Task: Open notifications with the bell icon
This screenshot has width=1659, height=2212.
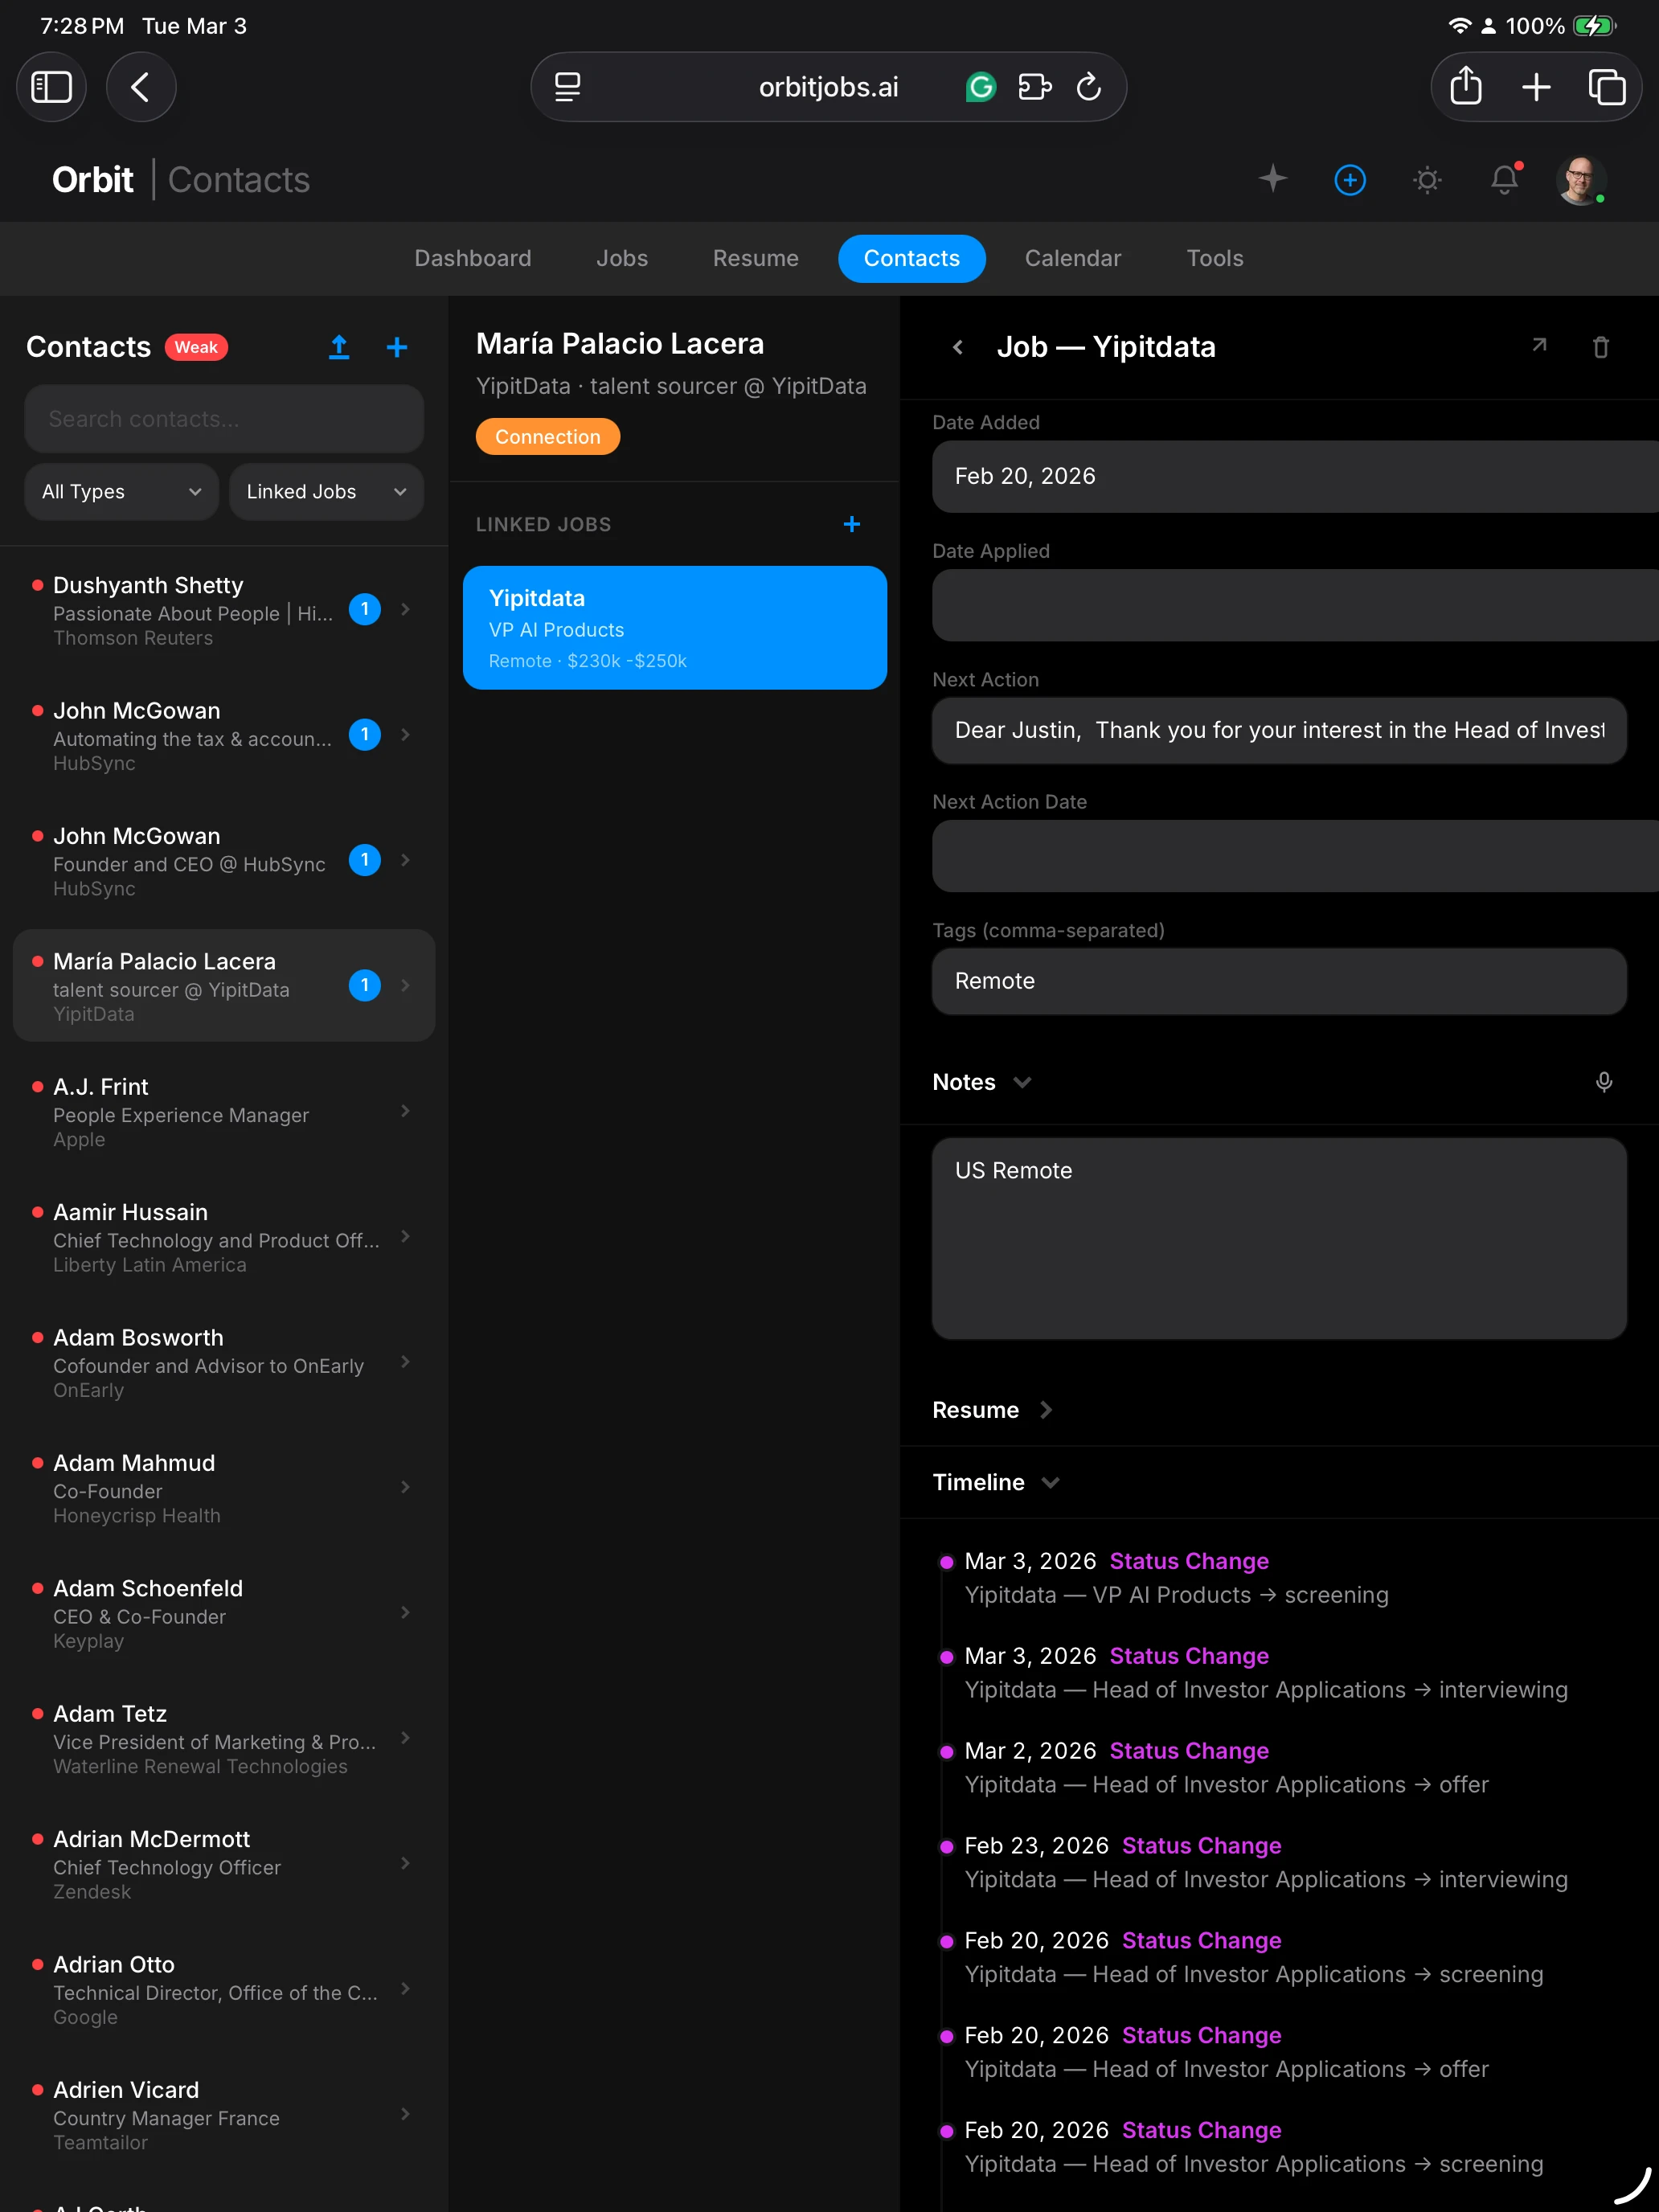Action: 1504,180
